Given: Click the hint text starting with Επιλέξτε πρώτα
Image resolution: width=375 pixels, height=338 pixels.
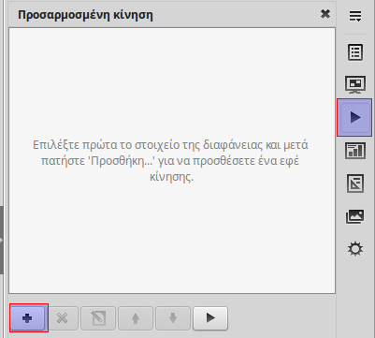Looking at the screenshot, I should (x=170, y=161).
